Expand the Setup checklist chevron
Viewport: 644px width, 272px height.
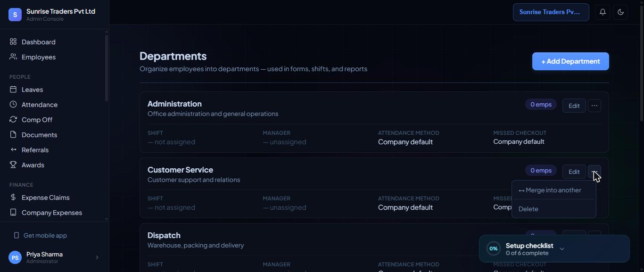(x=561, y=249)
